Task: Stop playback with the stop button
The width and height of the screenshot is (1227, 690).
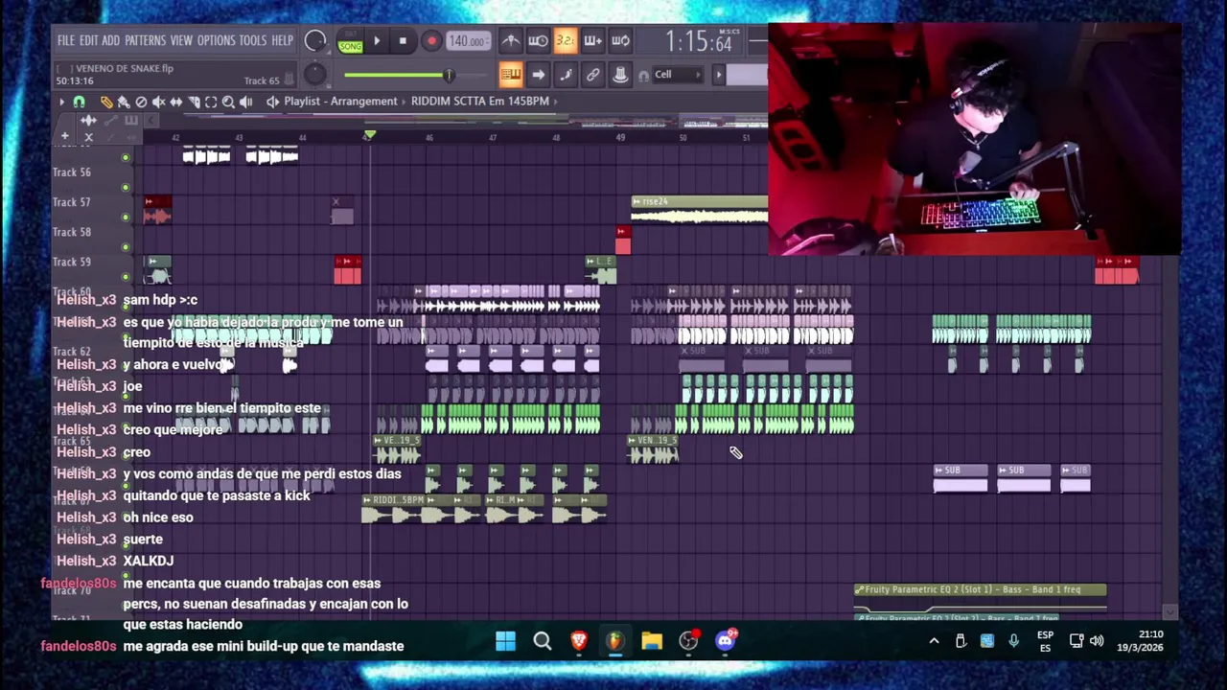Action: [403, 41]
